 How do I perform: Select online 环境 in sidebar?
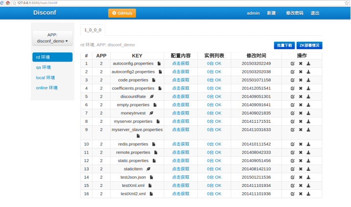47,88
